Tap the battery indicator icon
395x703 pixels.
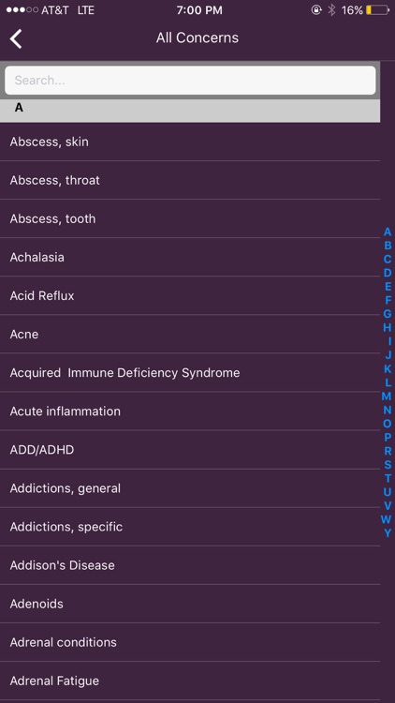click(x=377, y=10)
